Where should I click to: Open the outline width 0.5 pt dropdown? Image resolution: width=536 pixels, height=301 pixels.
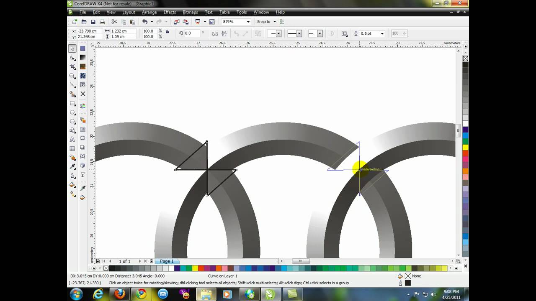tap(382, 33)
